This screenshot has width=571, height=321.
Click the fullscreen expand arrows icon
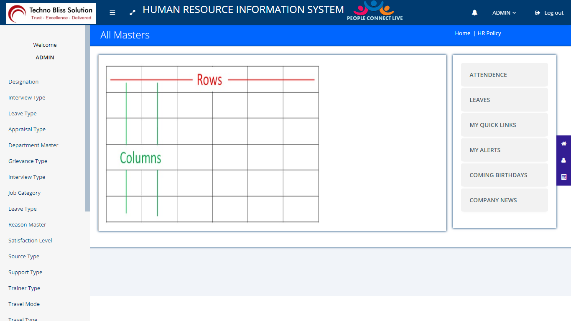[133, 13]
